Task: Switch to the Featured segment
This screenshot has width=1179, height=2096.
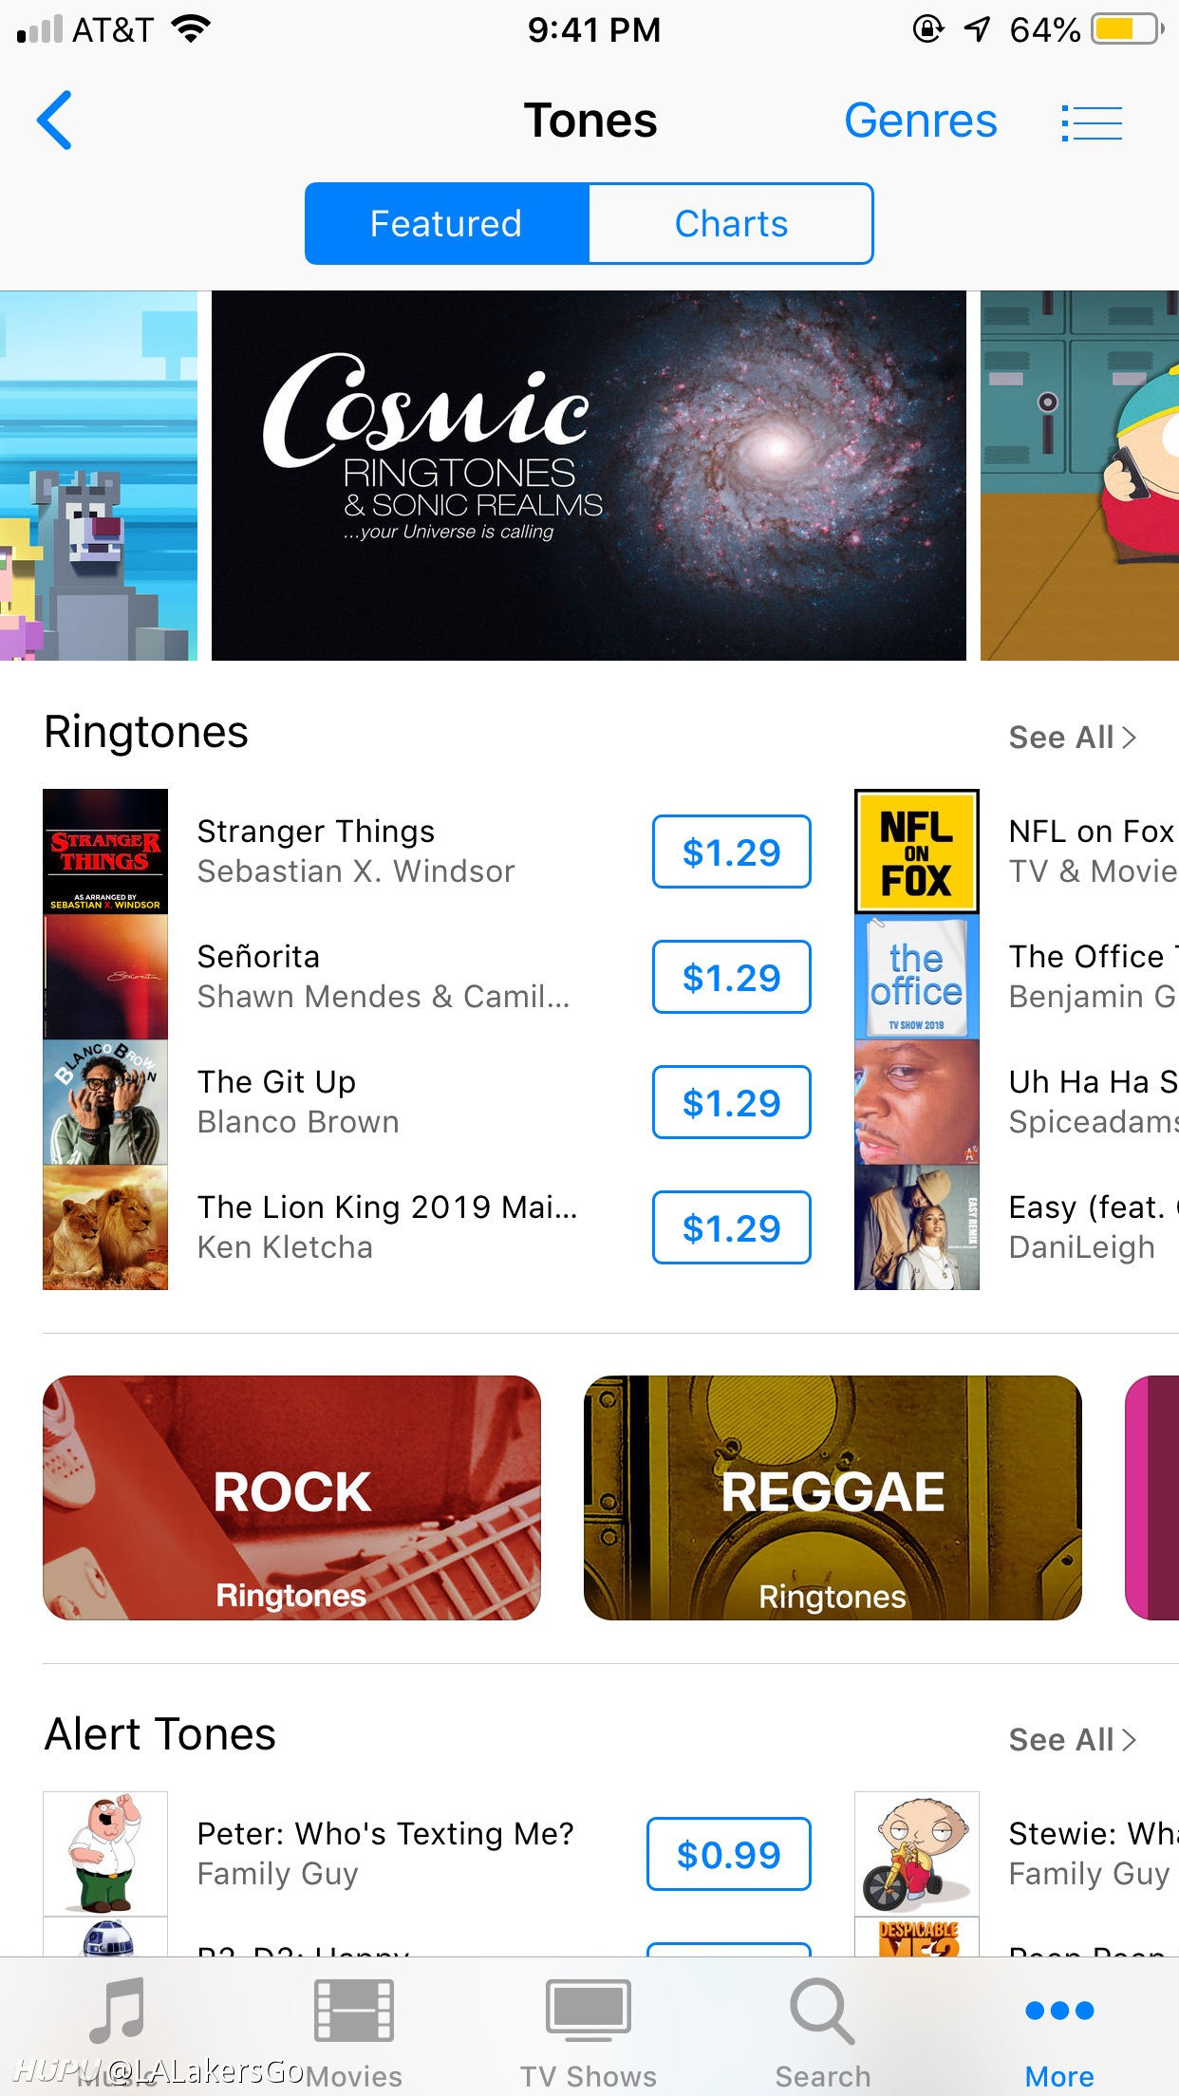Action: (446, 224)
